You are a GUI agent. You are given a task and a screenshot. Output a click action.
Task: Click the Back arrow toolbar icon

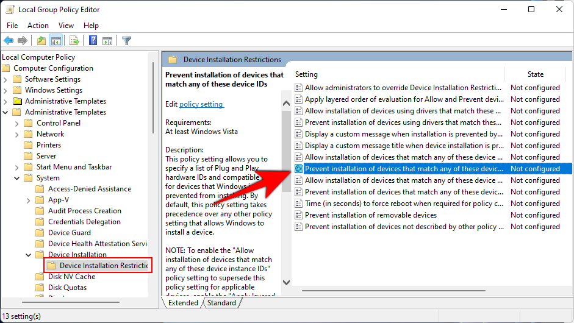(9, 41)
